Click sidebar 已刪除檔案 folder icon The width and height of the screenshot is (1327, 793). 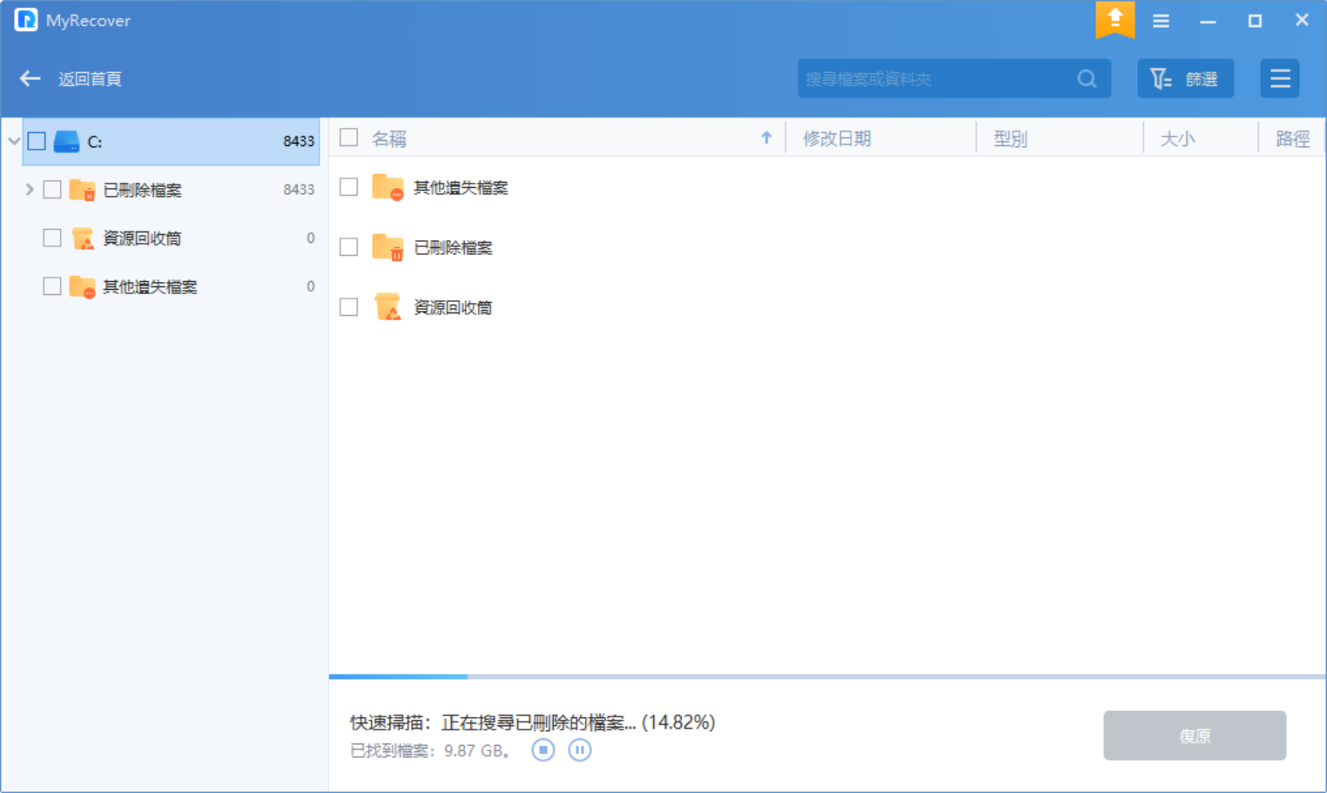[82, 189]
